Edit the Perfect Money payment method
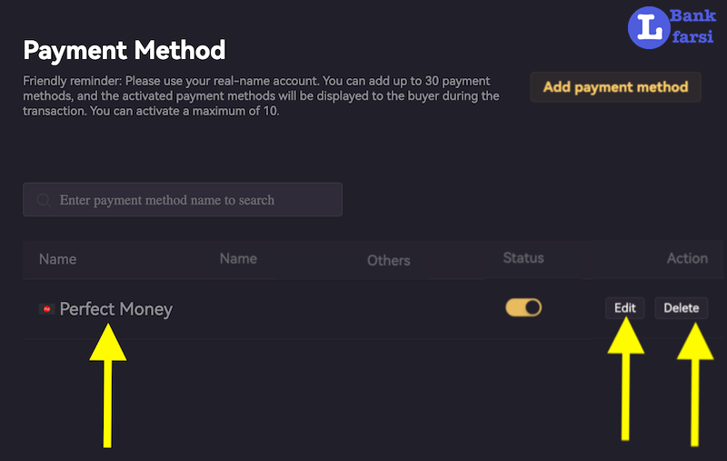The width and height of the screenshot is (727, 461). pos(625,308)
